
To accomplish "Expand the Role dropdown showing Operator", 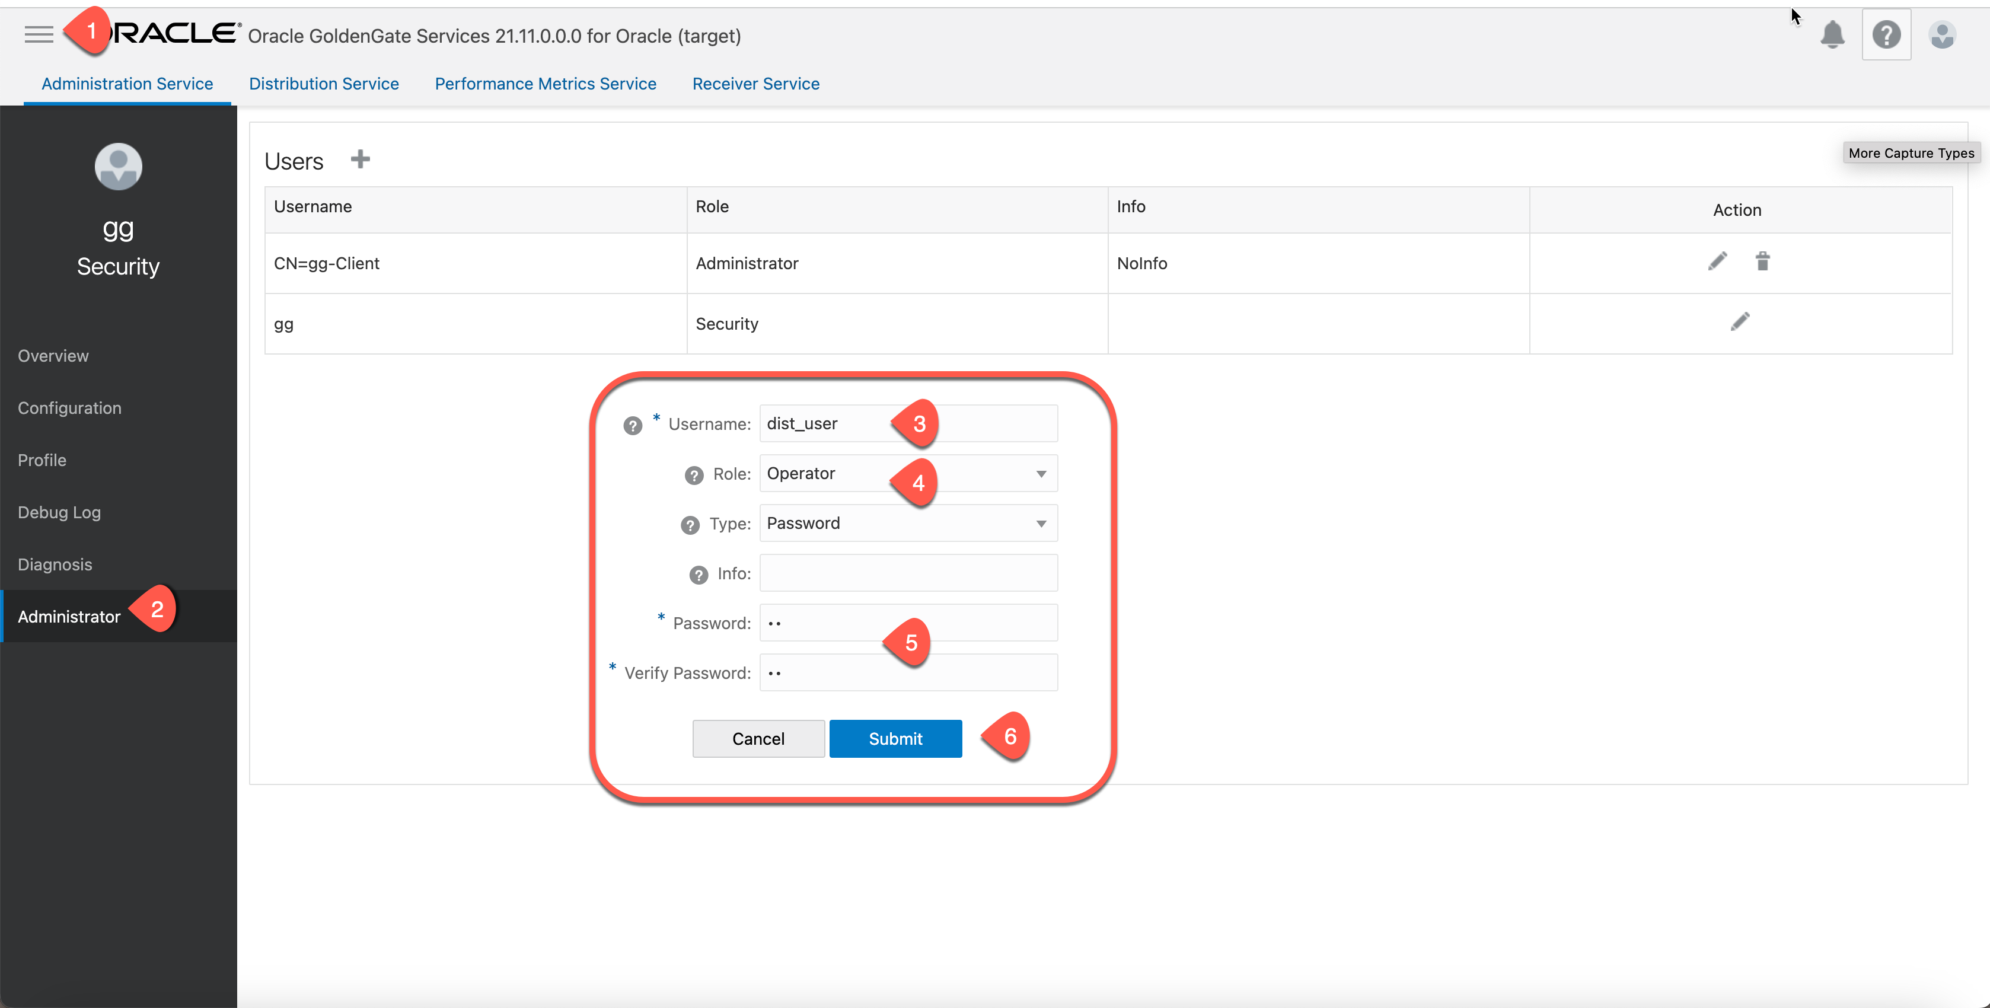I will [1041, 474].
